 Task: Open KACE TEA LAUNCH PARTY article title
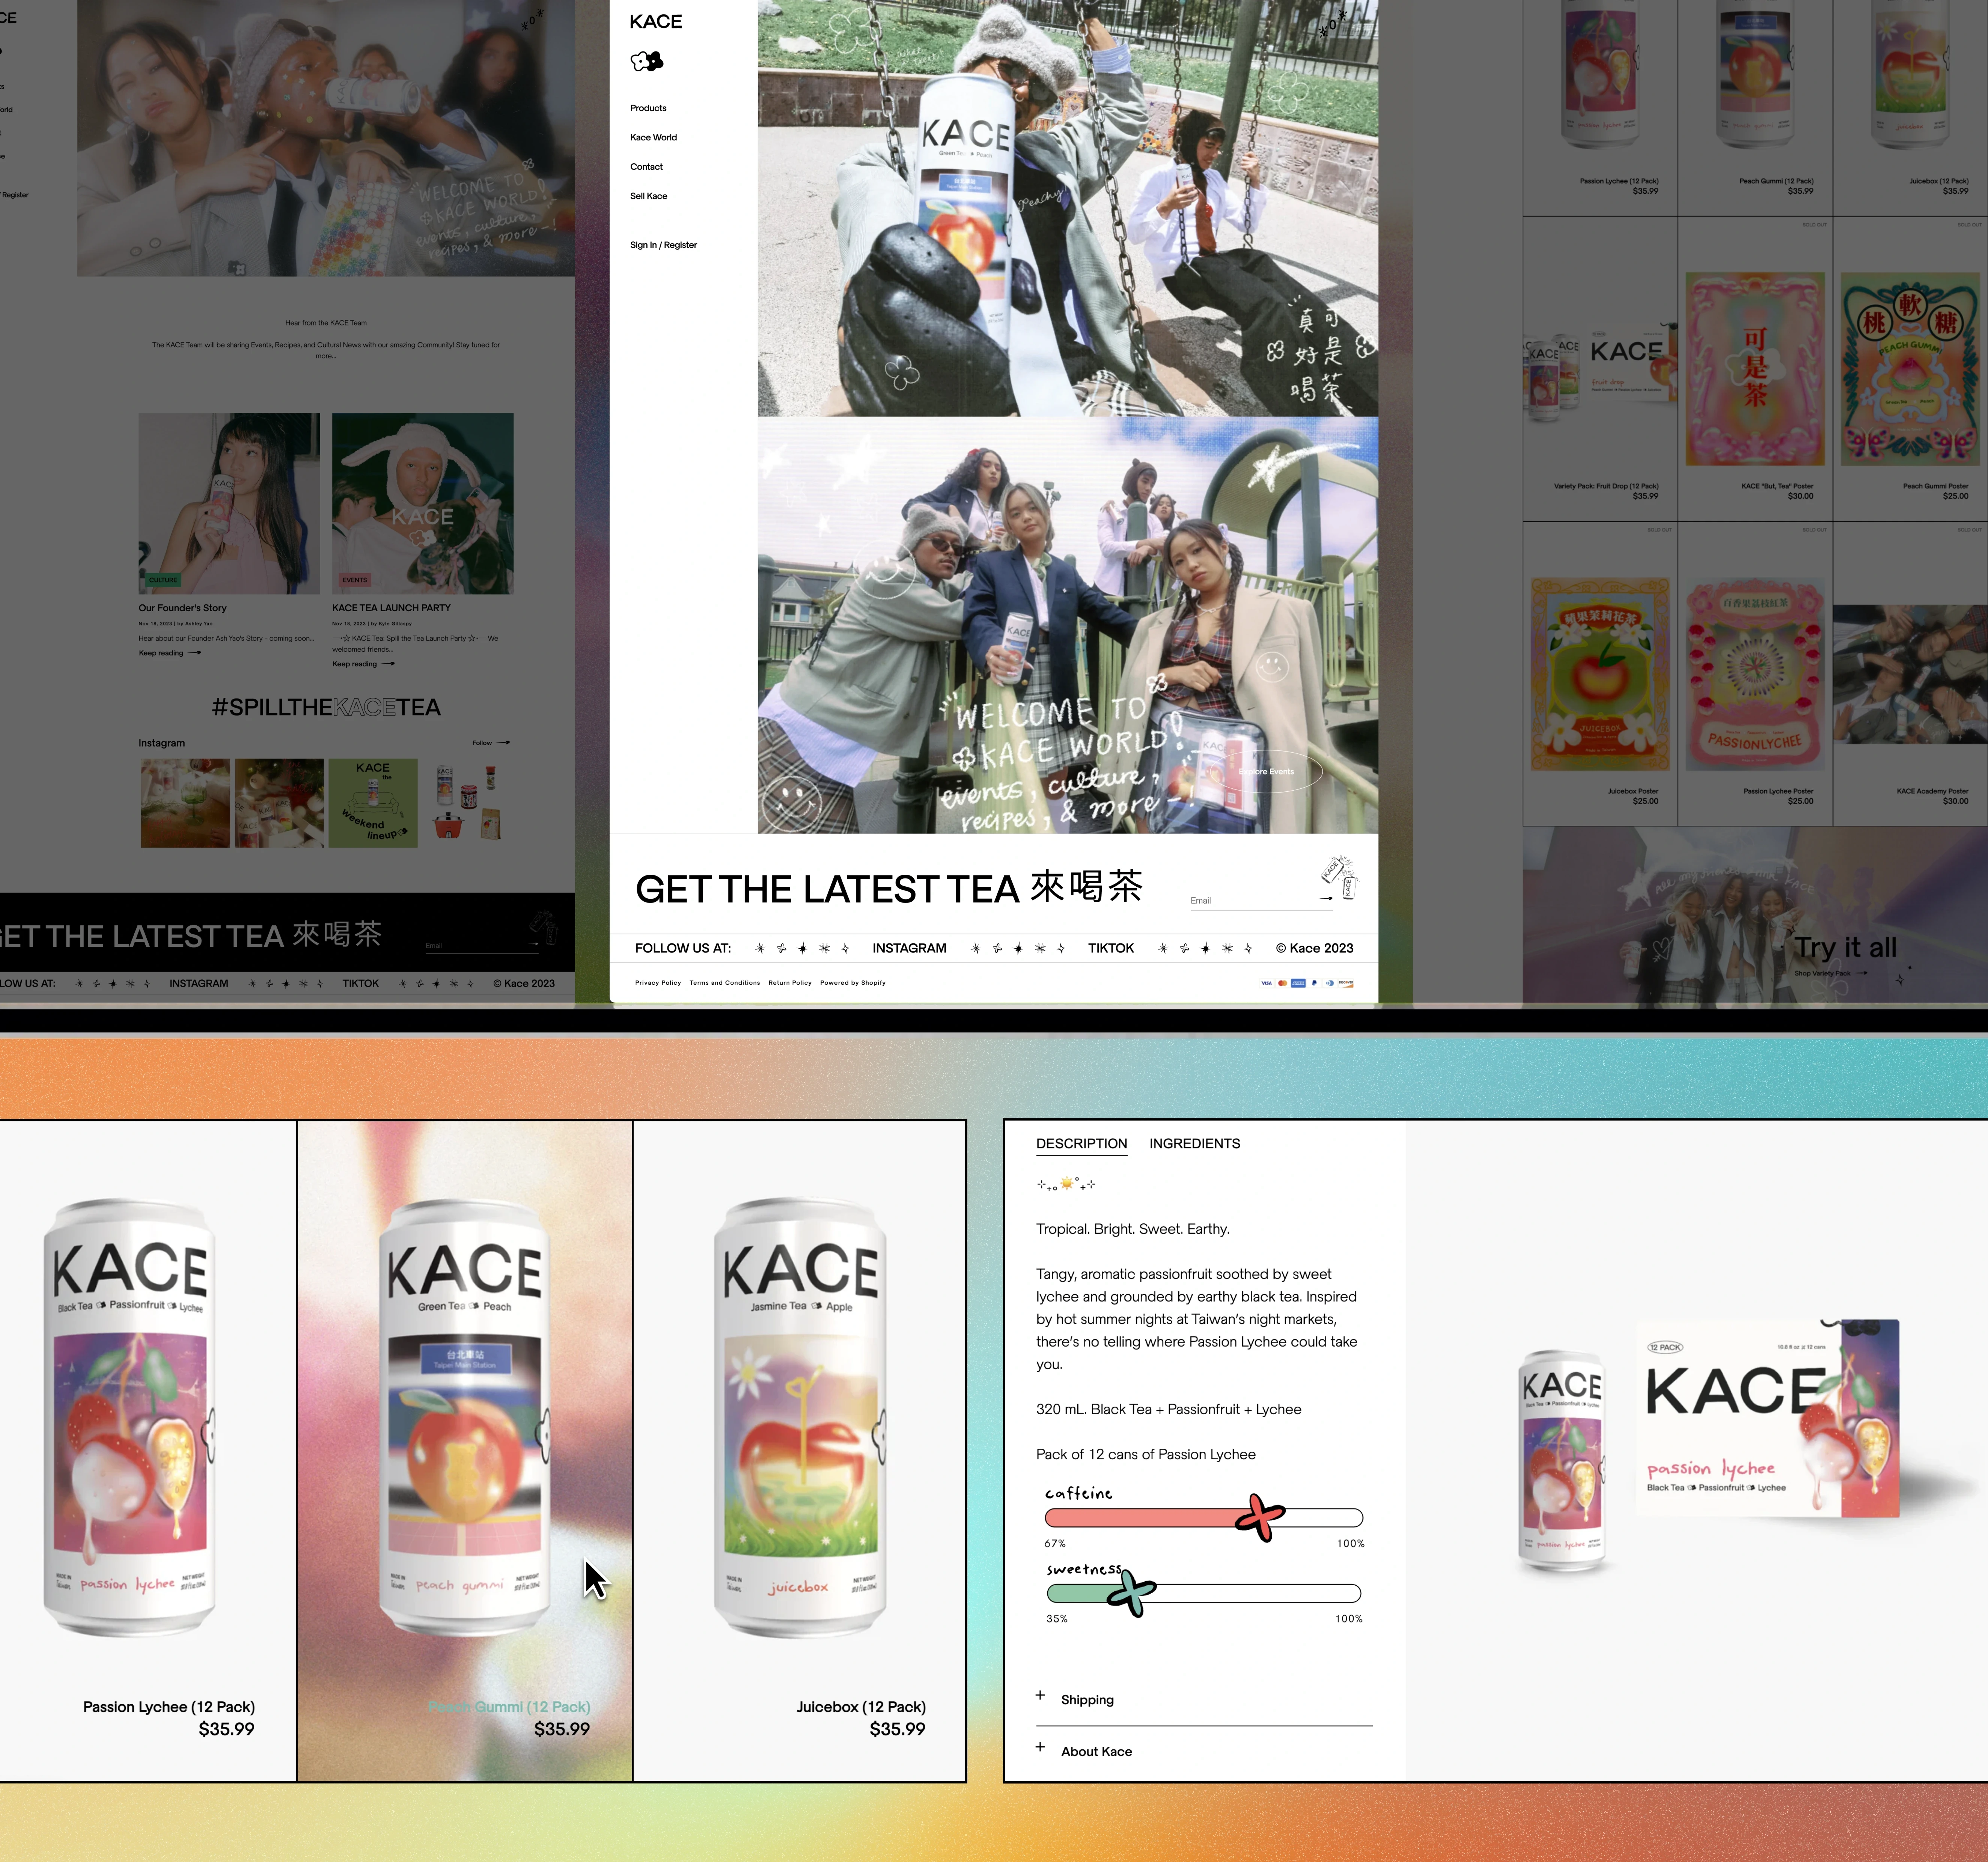coord(391,608)
